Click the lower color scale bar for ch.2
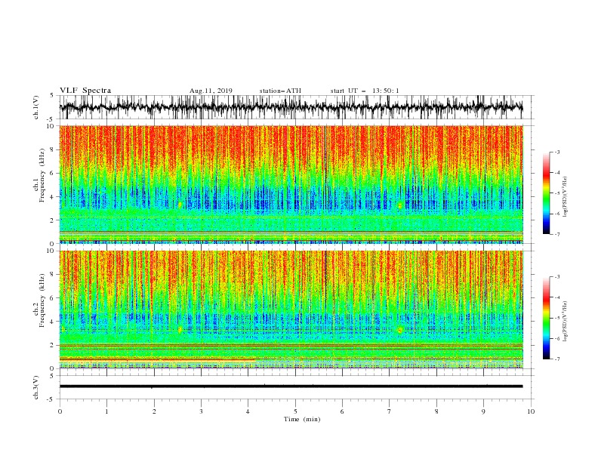 coord(546,318)
